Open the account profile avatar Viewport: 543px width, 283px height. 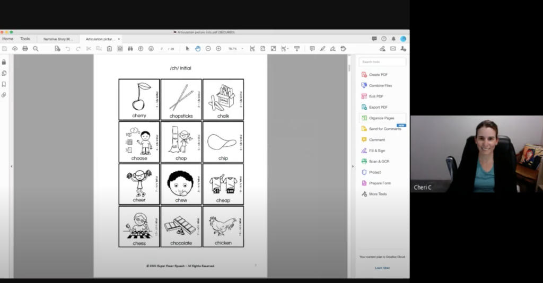(x=403, y=39)
